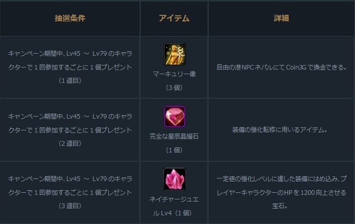Image resolution: width=355 pixels, height=224 pixels.
Task: Click the (3週目) label in third row
Action: point(70,206)
